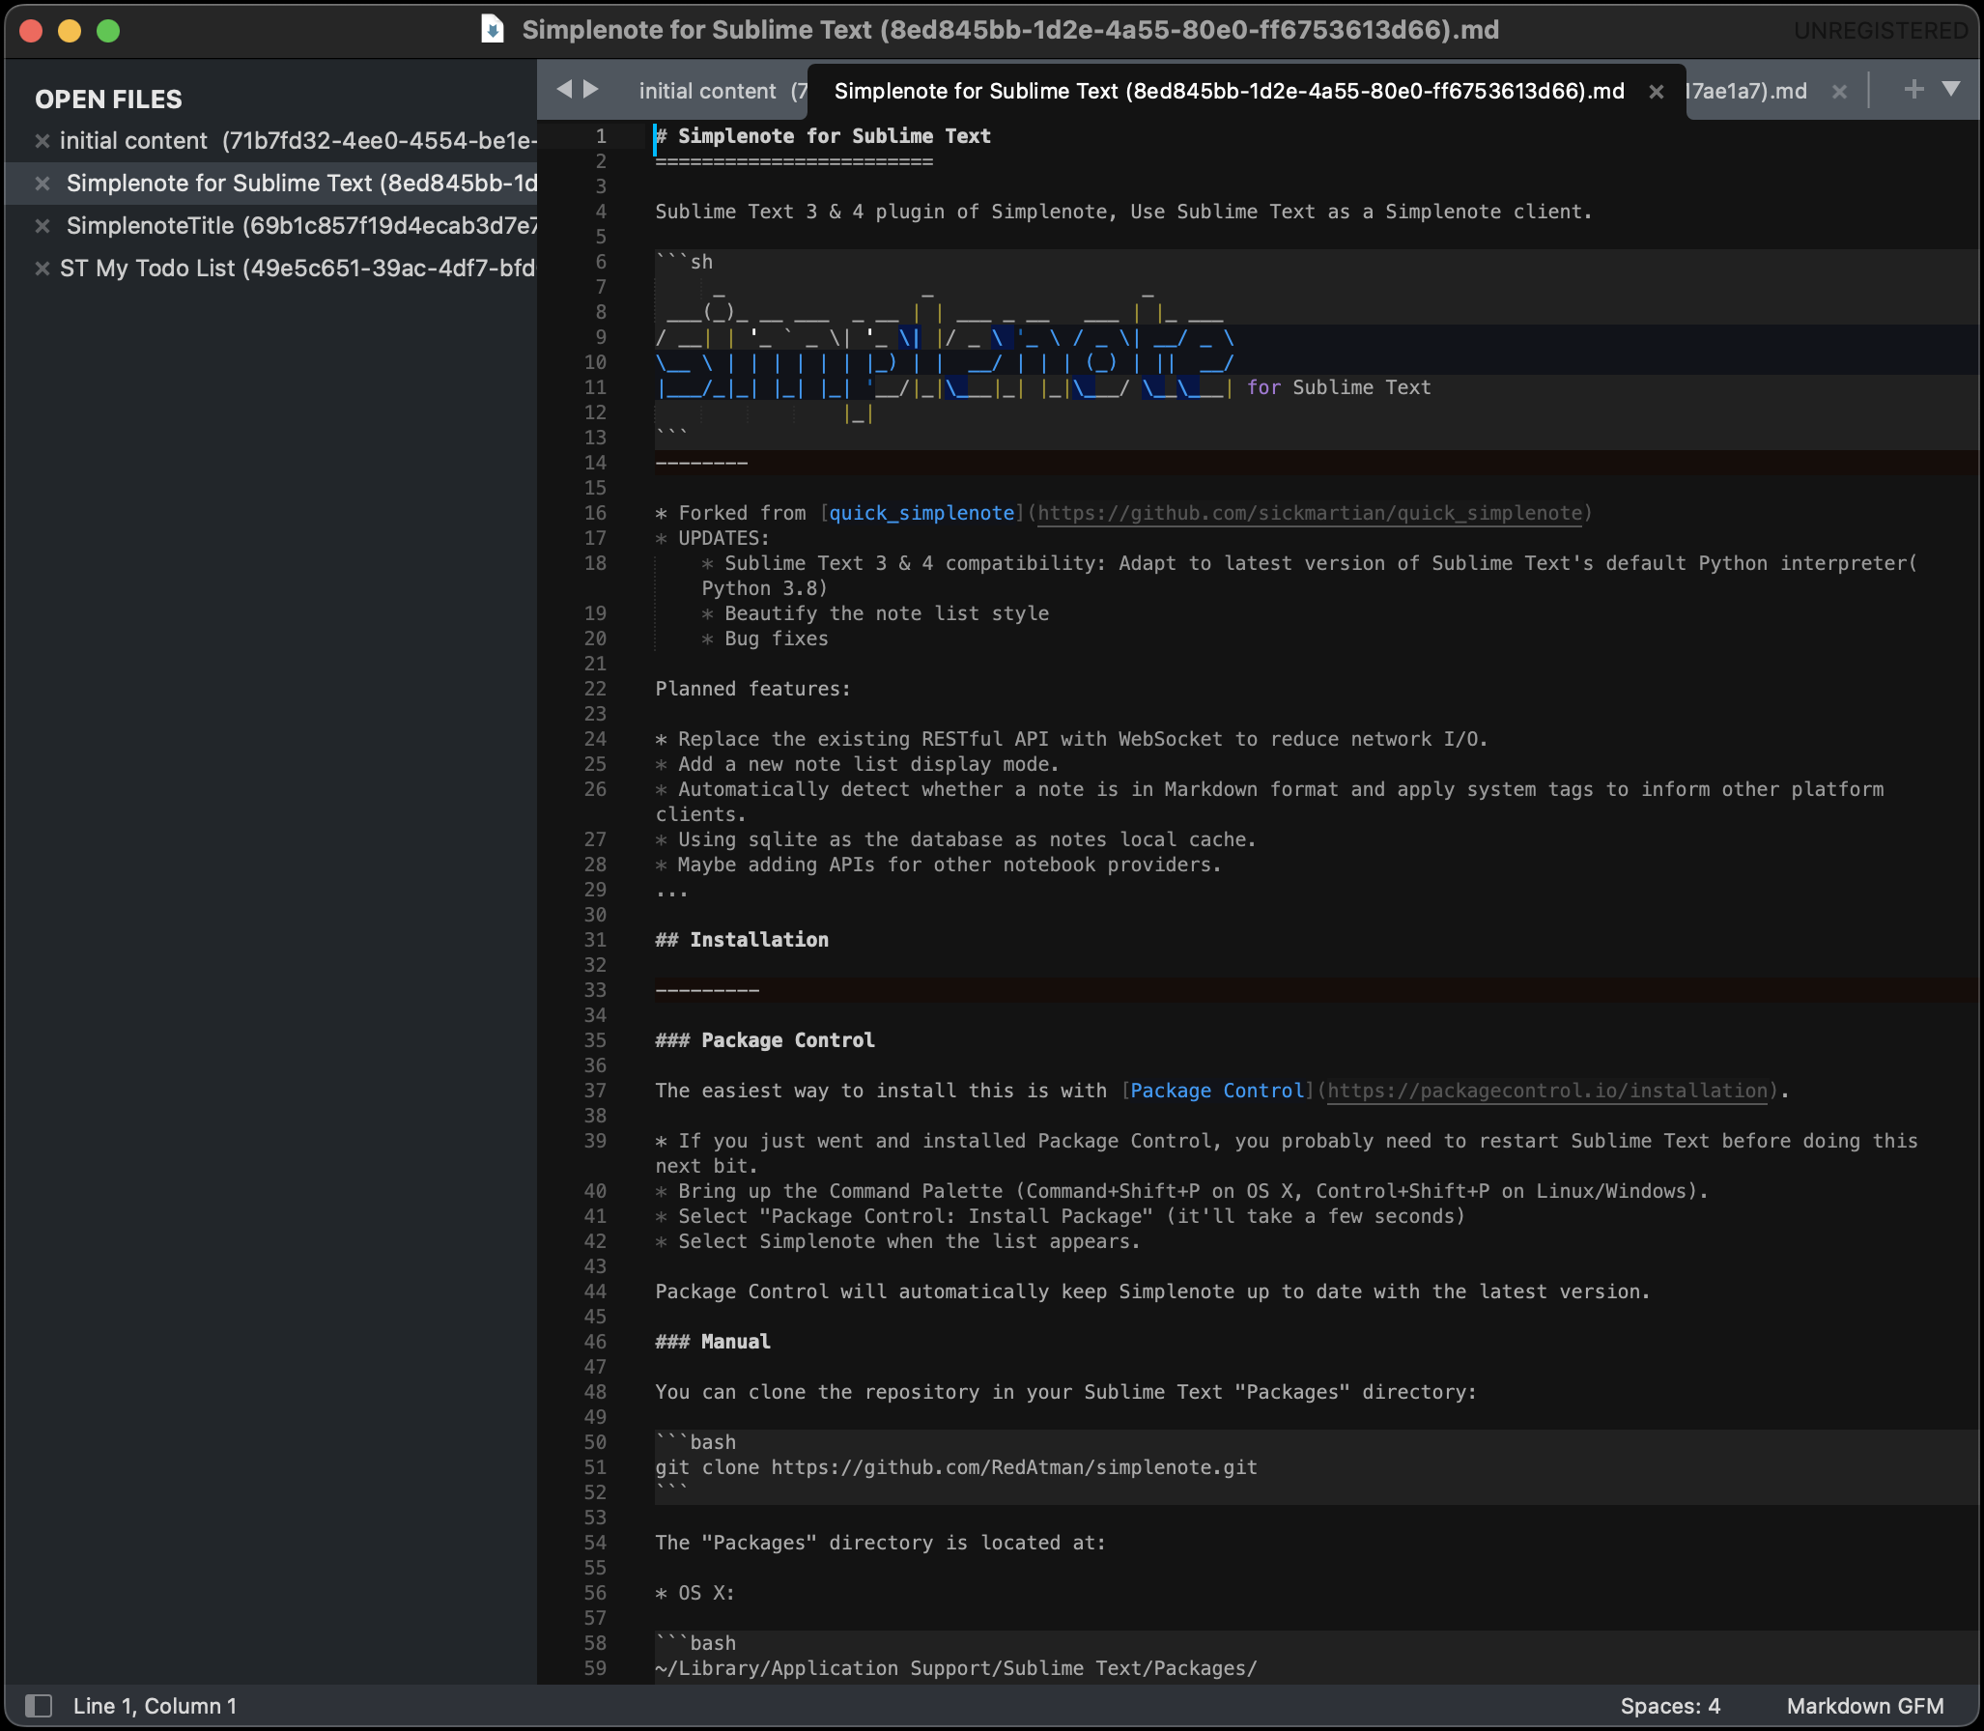The image size is (1984, 1731).
Task: Click line number 31 in the gutter
Action: (x=595, y=940)
